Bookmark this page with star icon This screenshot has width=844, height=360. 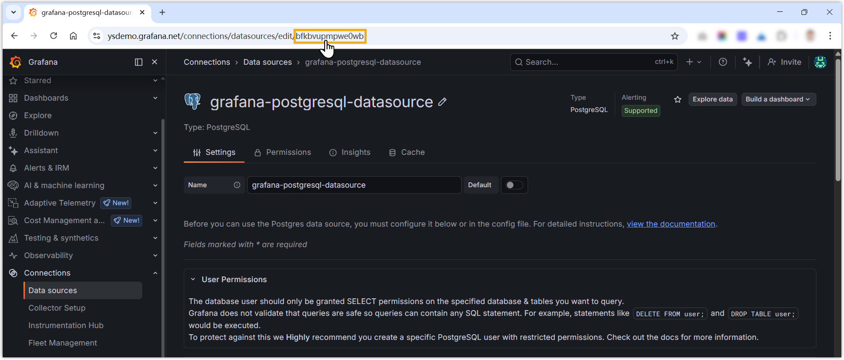[x=675, y=36]
